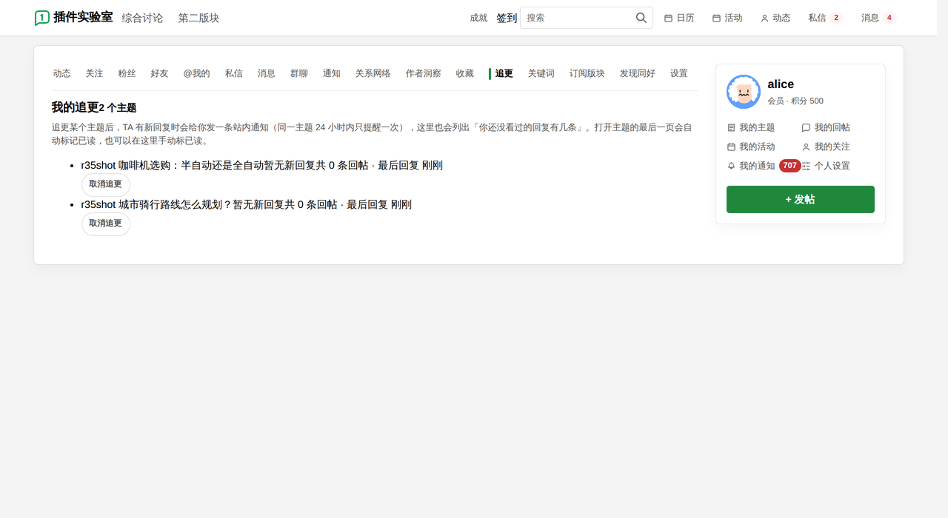
Task: Click the 插件实验室 site title
Action: point(83,17)
